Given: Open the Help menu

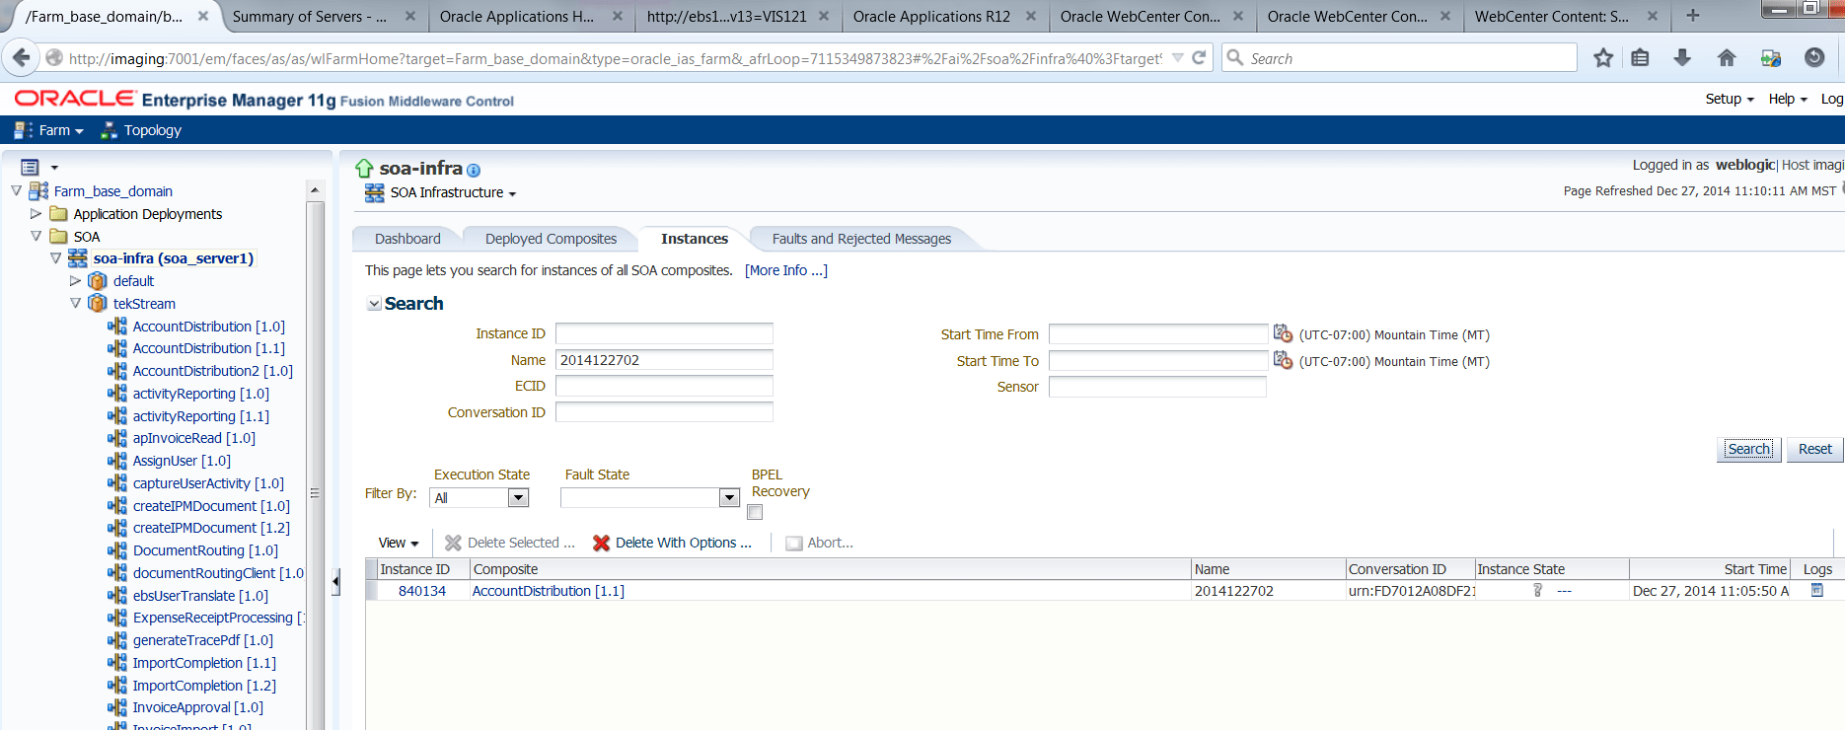Looking at the screenshot, I should 1788,99.
